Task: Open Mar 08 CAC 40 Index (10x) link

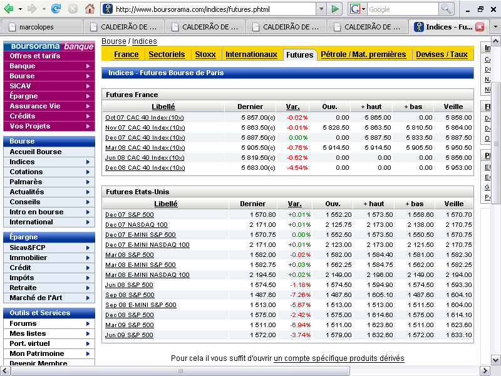Action: (145, 148)
